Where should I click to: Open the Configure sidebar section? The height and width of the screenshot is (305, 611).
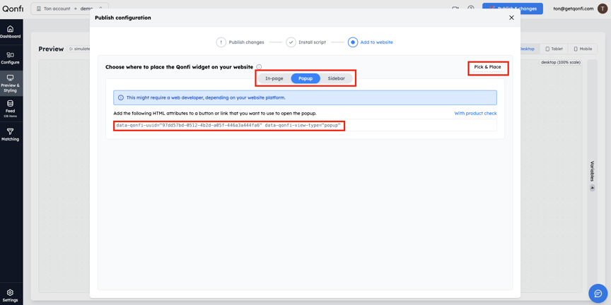click(11, 58)
